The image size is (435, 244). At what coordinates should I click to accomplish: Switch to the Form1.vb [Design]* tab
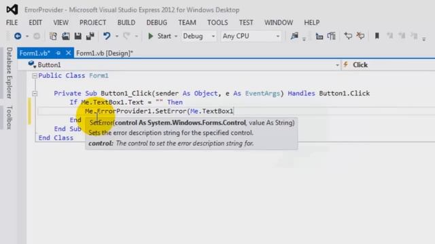pos(105,53)
